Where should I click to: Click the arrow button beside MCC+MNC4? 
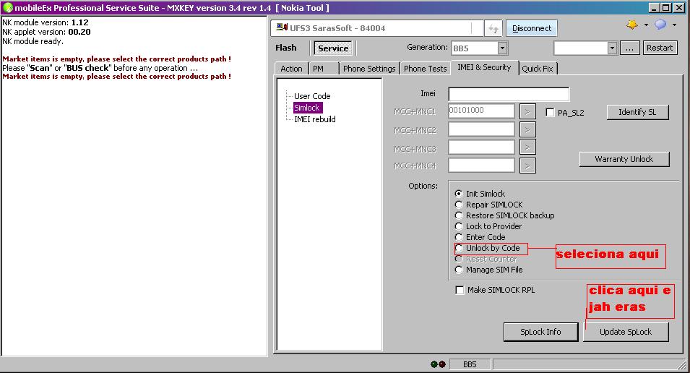coord(527,166)
